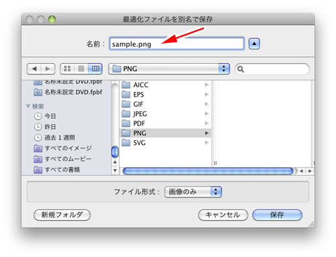Click the search field

click(272, 69)
